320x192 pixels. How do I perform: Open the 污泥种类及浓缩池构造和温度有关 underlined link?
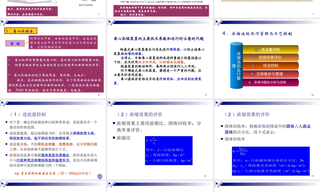tap(43, 160)
